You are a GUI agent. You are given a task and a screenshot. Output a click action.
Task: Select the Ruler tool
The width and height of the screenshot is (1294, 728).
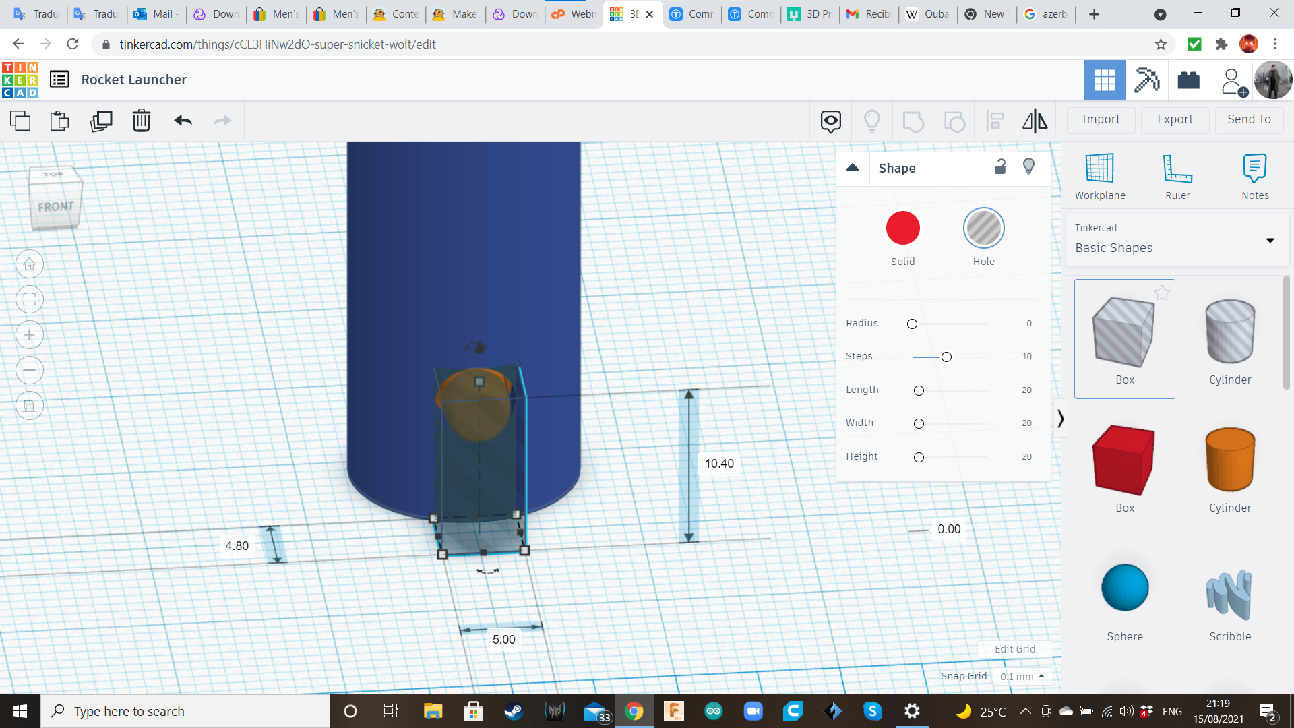(1177, 175)
